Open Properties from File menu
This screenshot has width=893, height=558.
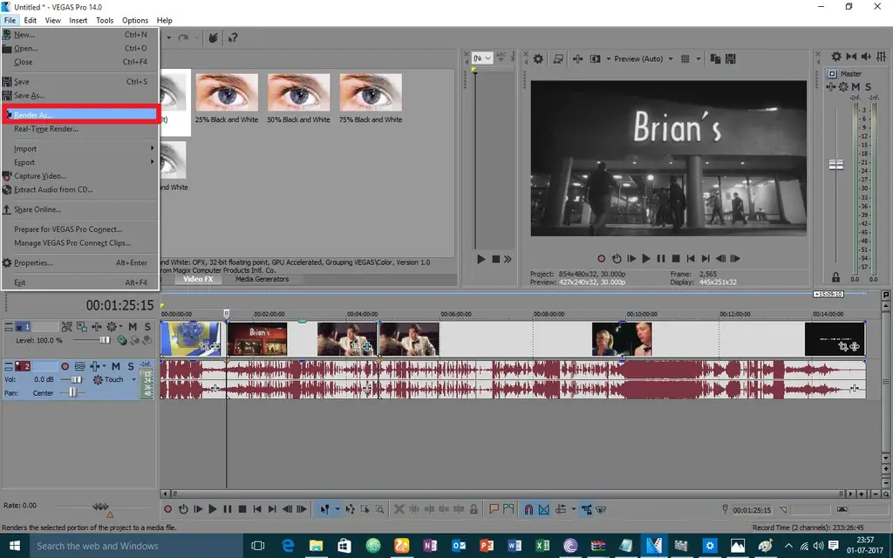click(x=79, y=263)
